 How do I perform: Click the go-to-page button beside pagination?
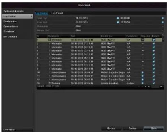pyautogui.click(x=161, y=87)
